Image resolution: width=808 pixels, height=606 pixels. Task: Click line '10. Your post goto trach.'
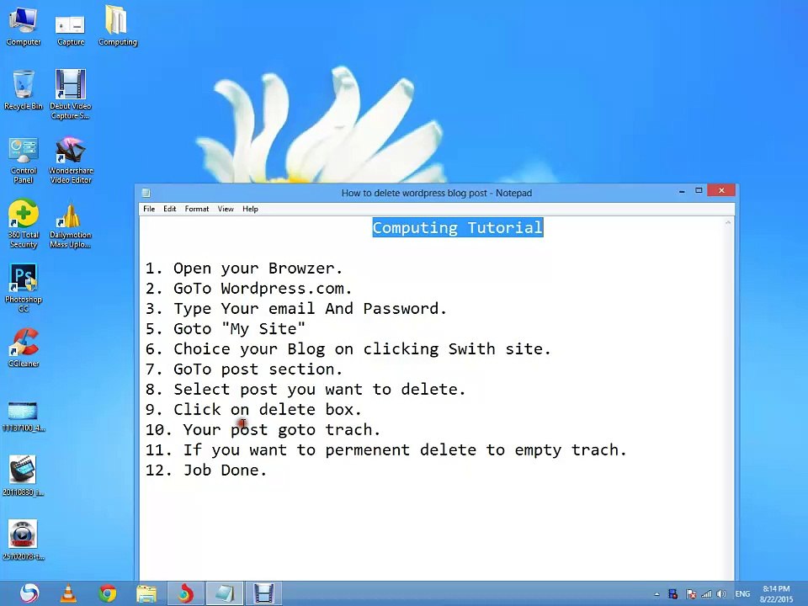(263, 430)
